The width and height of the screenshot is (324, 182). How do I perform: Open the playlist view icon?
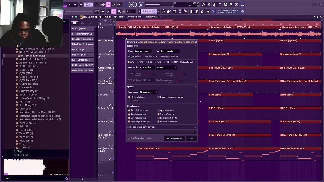pos(163,11)
